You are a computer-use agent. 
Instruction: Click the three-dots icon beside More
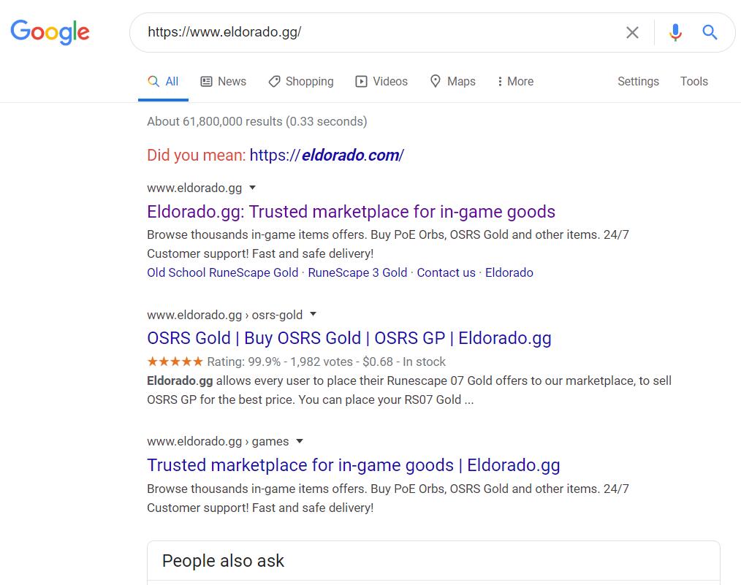(500, 81)
